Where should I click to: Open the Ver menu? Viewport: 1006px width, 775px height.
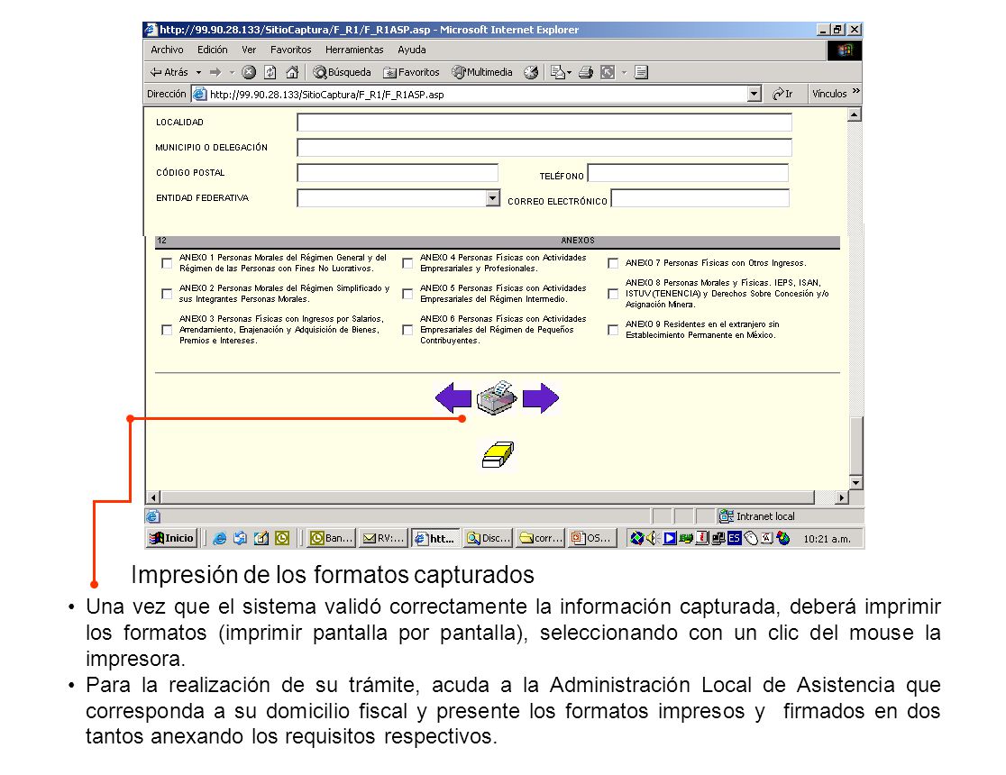(x=249, y=50)
